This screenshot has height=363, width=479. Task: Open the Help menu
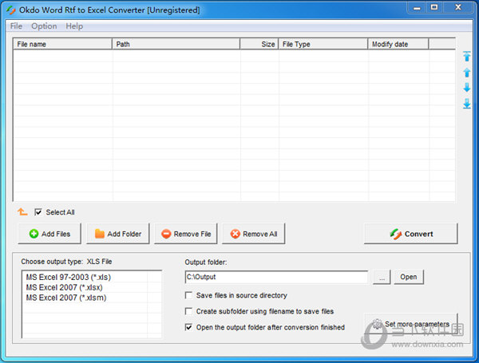coord(74,26)
